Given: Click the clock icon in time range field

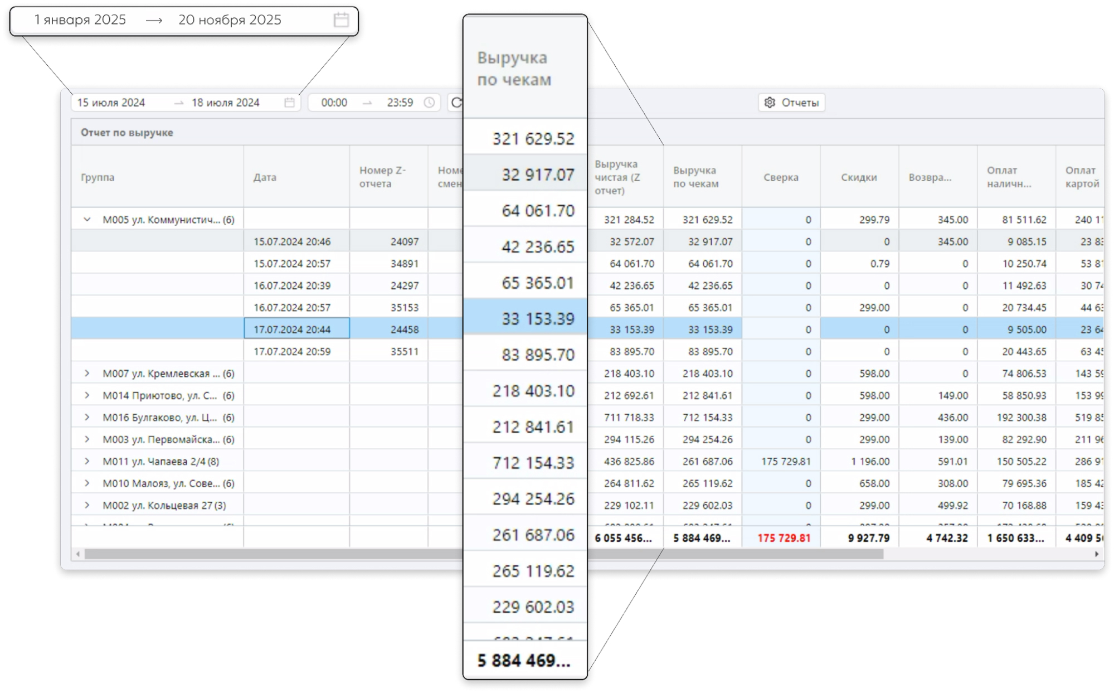Looking at the screenshot, I should coord(429,103).
